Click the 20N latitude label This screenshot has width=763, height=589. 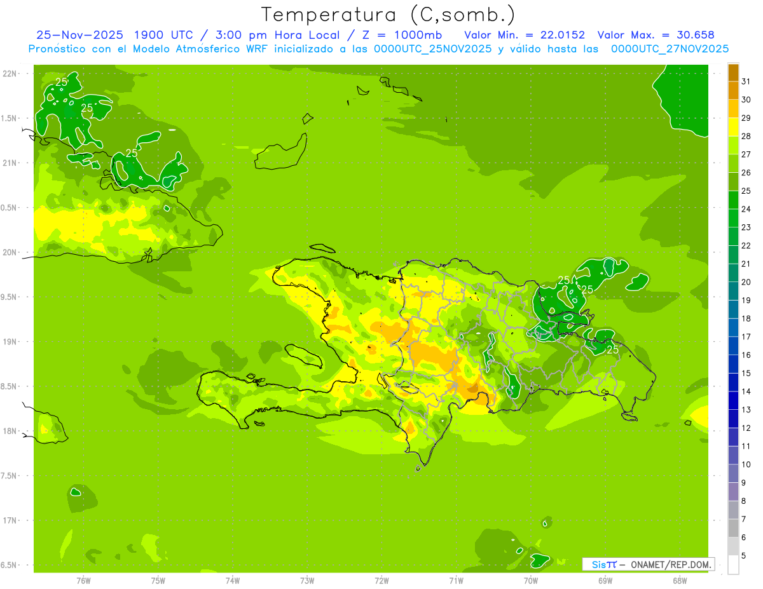pyautogui.click(x=10, y=252)
